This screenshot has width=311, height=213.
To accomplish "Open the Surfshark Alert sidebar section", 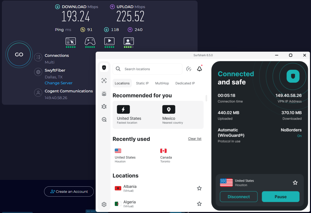I will [104, 93].
